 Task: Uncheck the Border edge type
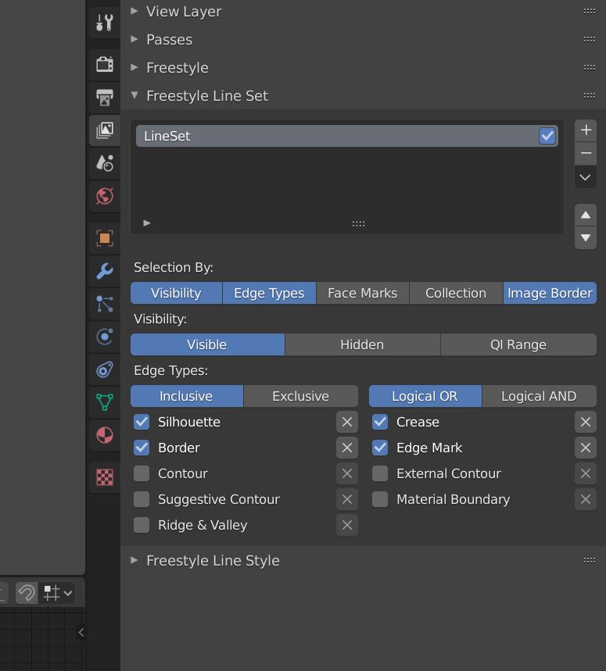click(x=142, y=448)
